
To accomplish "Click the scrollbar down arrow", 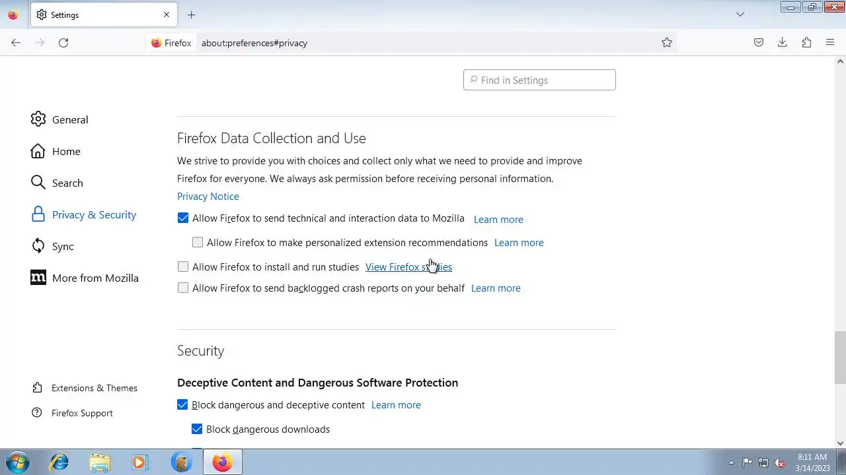I will click(x=840, y=443).
